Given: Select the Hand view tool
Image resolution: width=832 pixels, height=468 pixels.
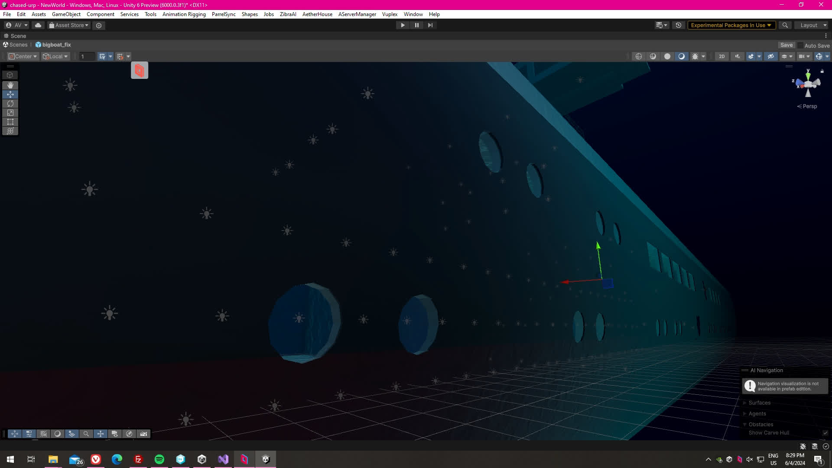Looking at the screenshot, I should pos(10,85).
